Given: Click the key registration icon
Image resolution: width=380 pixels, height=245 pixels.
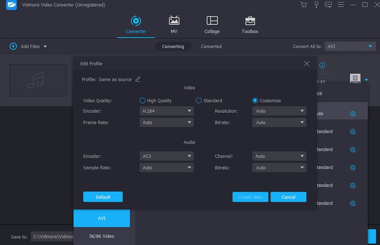Looking at the screenshot, I should coord(316,5).
